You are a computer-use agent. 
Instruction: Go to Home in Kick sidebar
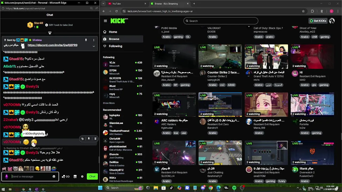click(x=123, y=32)
